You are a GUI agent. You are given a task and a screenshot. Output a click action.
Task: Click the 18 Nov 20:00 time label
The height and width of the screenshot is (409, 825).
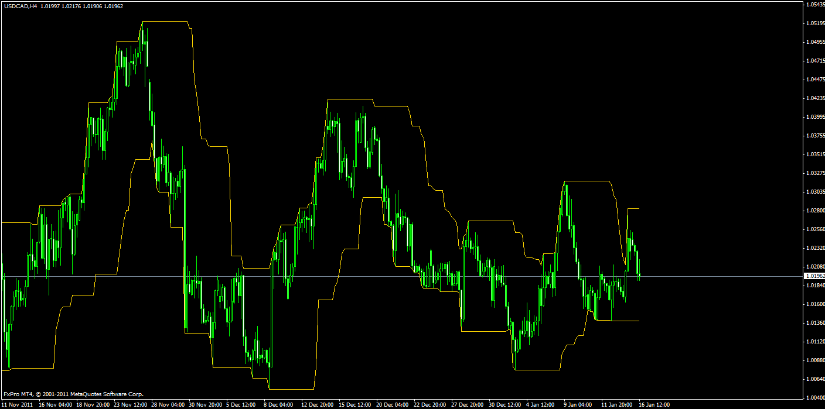[93, 404]
